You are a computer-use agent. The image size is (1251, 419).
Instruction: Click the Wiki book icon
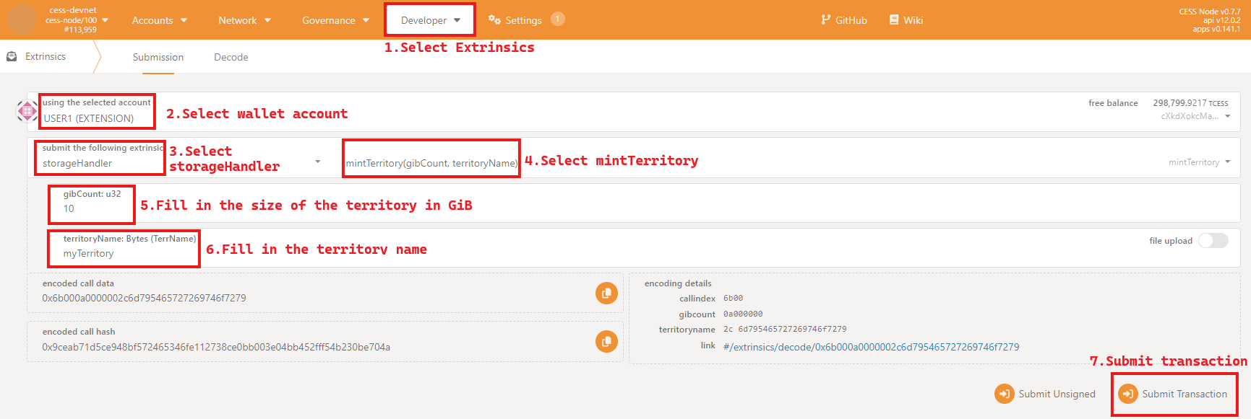tap(894, 19)
